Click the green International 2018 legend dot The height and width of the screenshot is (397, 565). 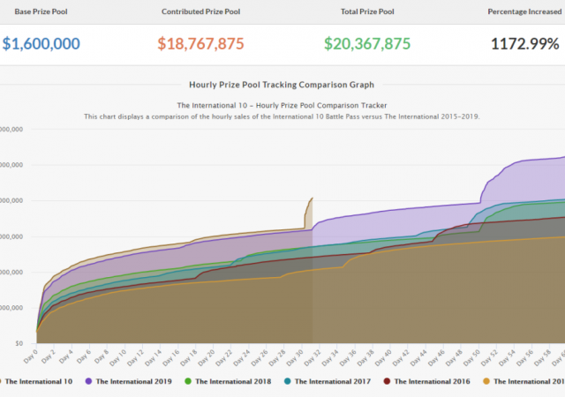[x=188, y=381]
